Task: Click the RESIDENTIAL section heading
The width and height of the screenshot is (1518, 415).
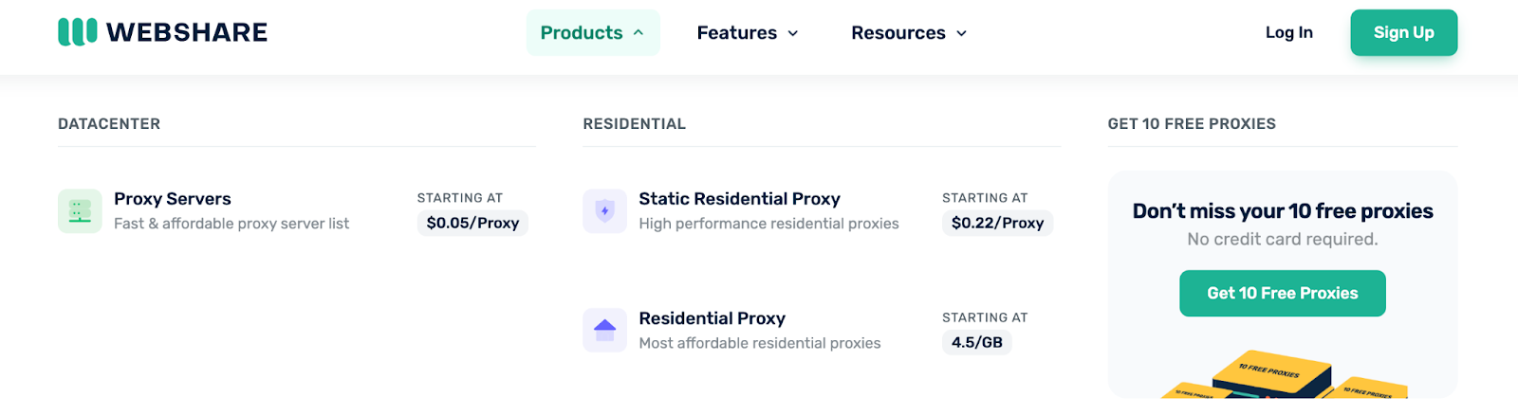Action: pyautogui.click(x=634, y=124)
